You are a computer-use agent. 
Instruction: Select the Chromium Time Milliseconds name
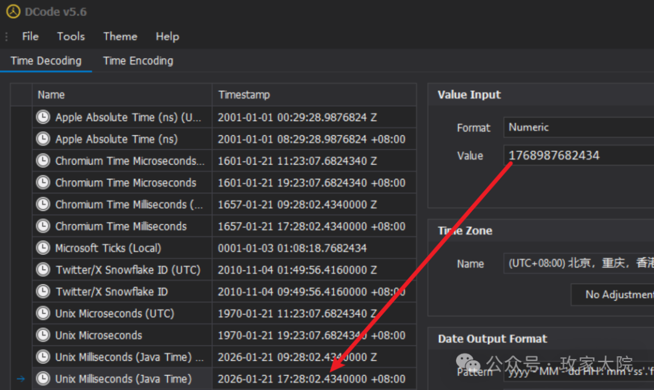(121, 226)
